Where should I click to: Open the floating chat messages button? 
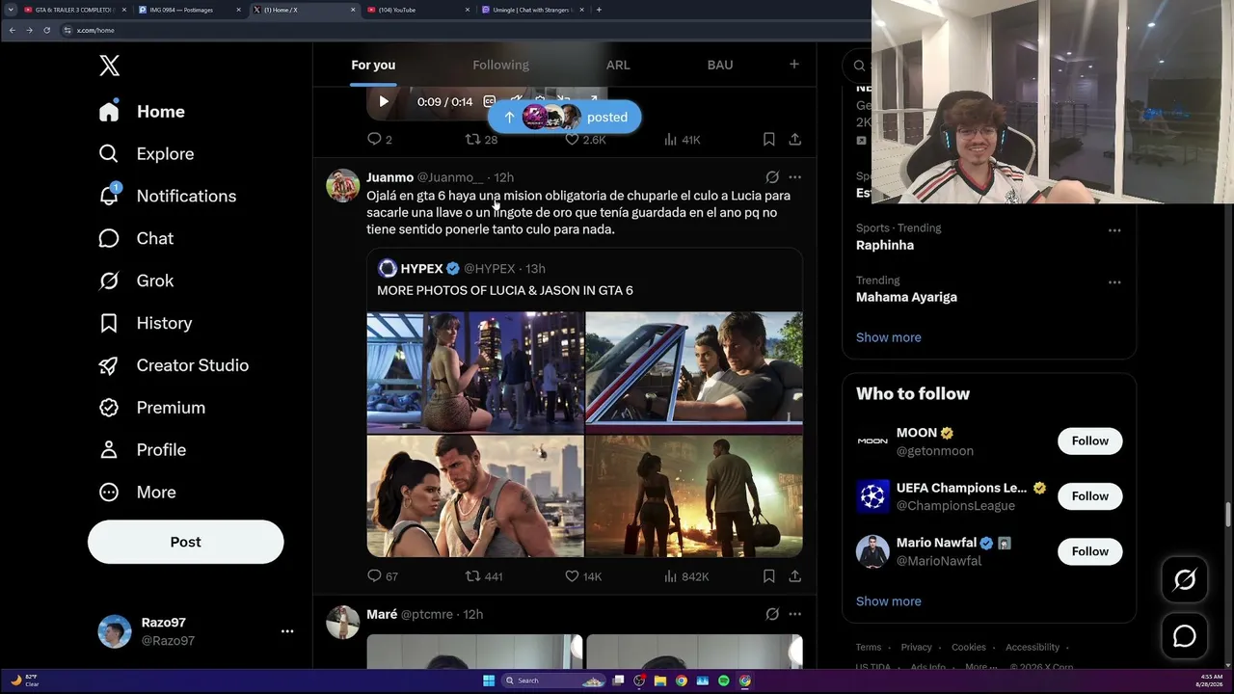pos(1185,636)
